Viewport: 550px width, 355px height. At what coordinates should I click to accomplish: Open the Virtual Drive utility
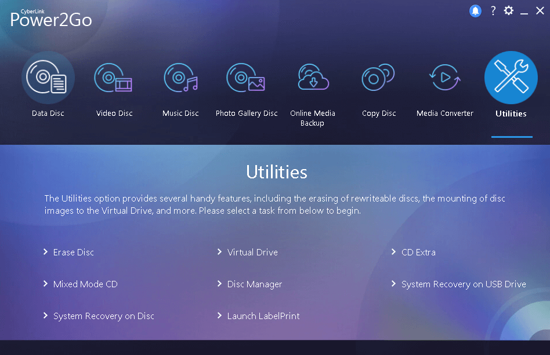[x=252, y=252]
